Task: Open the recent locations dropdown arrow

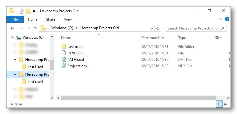Action: (29, 28)
